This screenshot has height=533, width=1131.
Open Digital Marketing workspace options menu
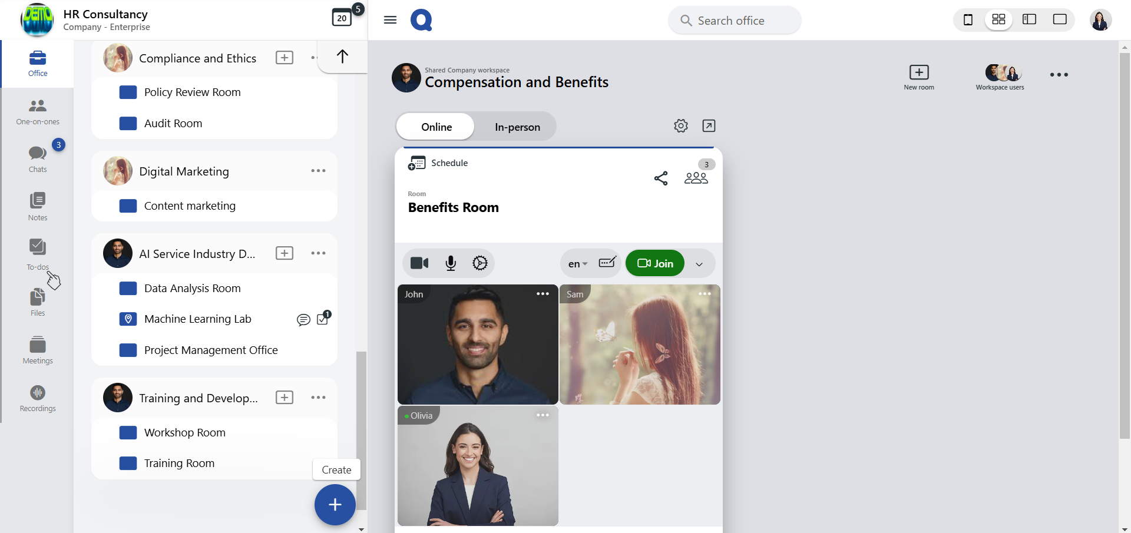click(x=318, y=171)
